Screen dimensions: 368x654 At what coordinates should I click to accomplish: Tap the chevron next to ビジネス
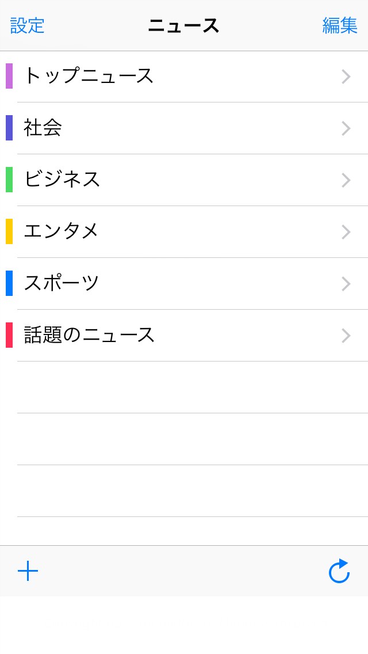pos(346,180)
